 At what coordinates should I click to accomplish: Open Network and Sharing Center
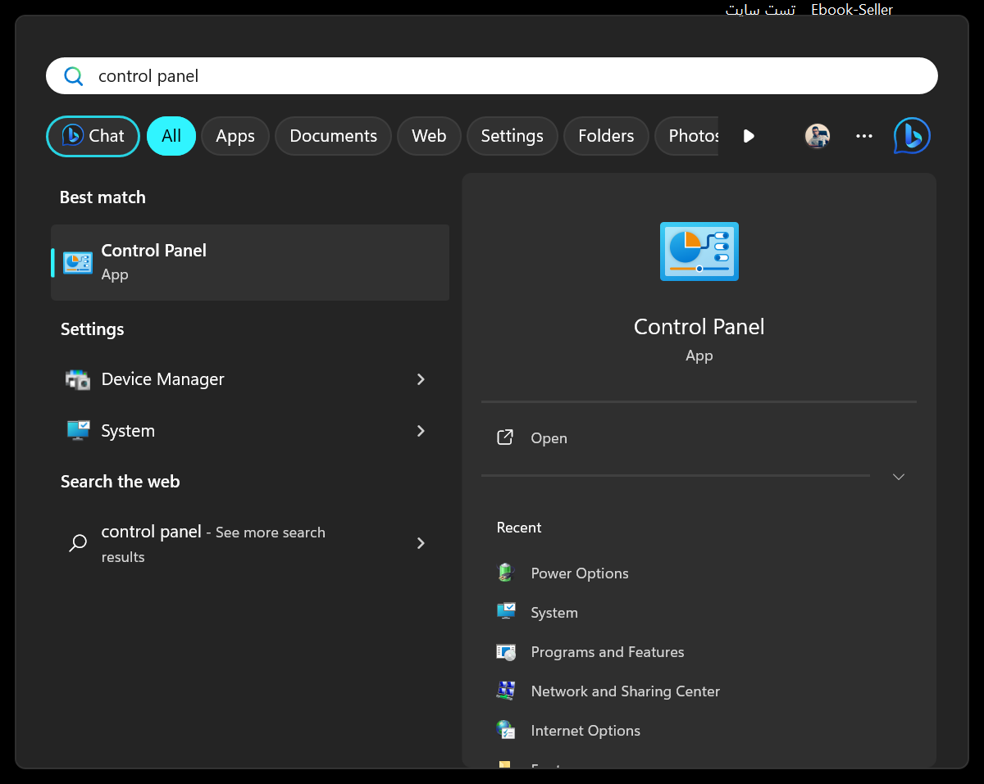coord(625,691)
